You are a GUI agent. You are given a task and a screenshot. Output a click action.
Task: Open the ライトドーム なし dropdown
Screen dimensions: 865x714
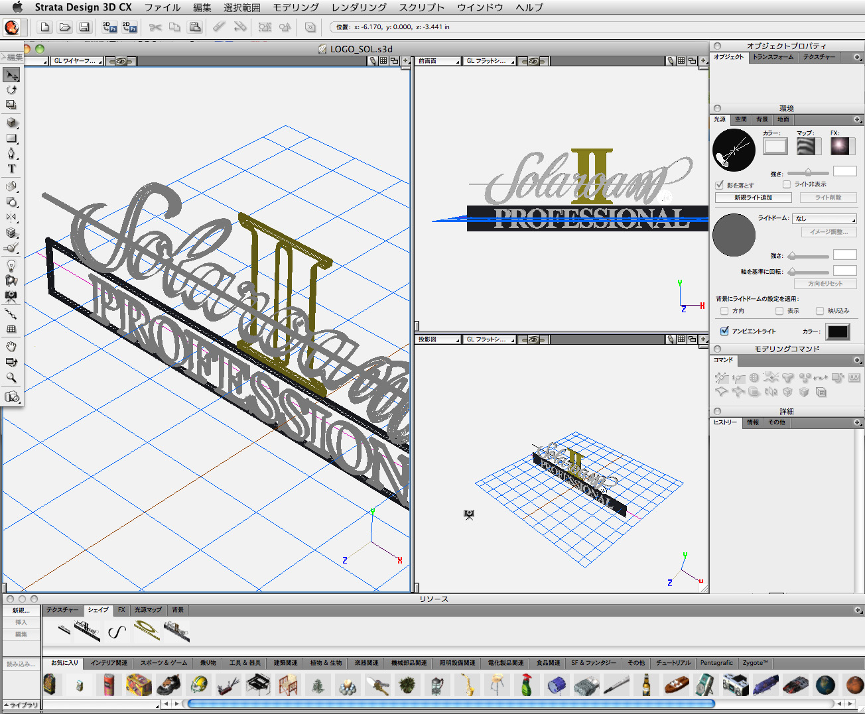825,218
